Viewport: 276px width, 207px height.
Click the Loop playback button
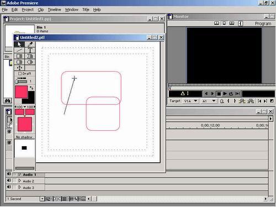(x=231, y=94)
